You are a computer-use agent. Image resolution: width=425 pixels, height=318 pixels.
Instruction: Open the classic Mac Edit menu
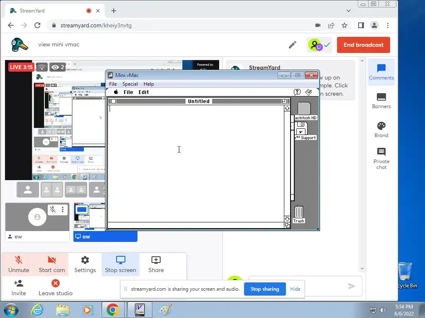pos(144,92)
